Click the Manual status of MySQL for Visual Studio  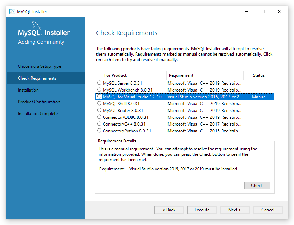point(259,97)
